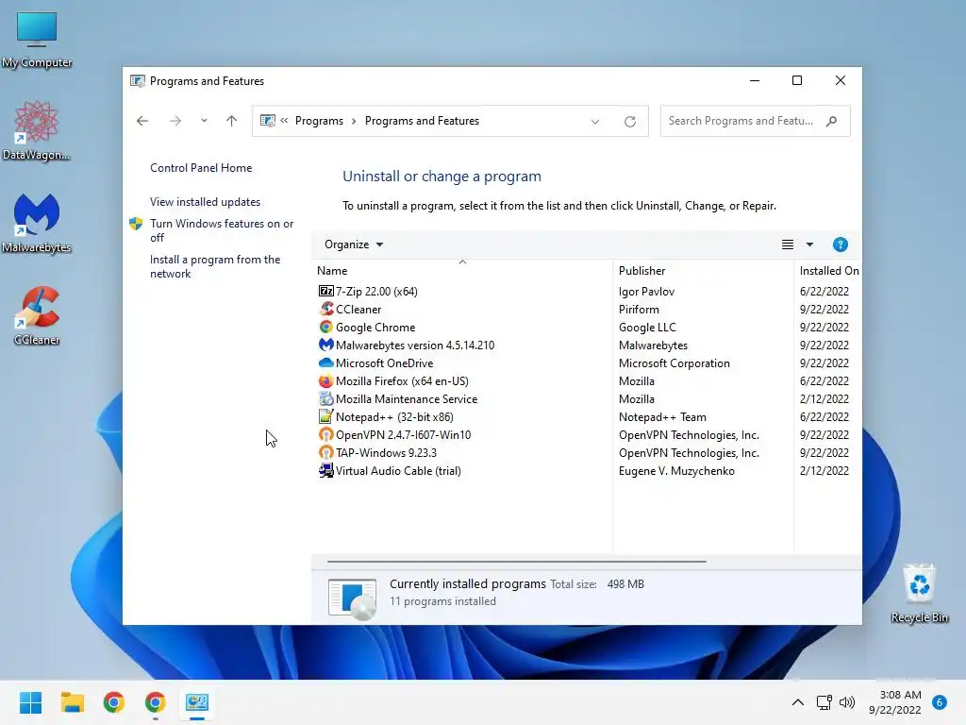Click the network tray icon
Viewport: 966px width, 725px height.
(x=824, y=702)
